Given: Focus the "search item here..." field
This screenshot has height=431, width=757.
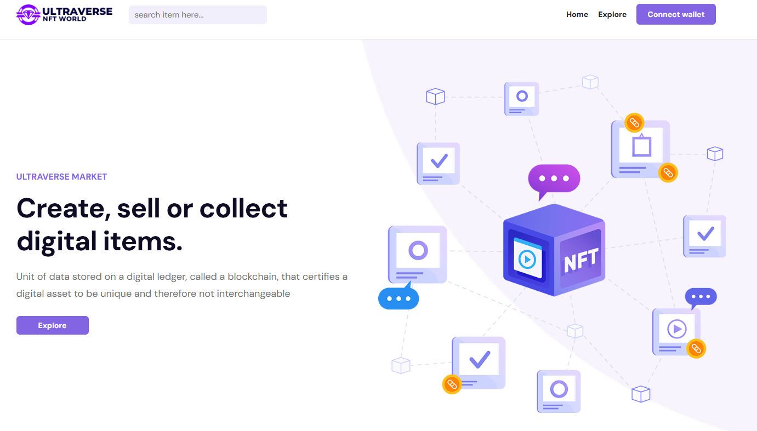Looking at the screenshot, I should tap(198, 15).
